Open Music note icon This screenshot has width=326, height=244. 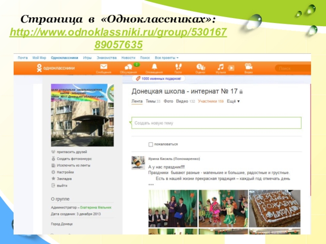coord(220,67)
